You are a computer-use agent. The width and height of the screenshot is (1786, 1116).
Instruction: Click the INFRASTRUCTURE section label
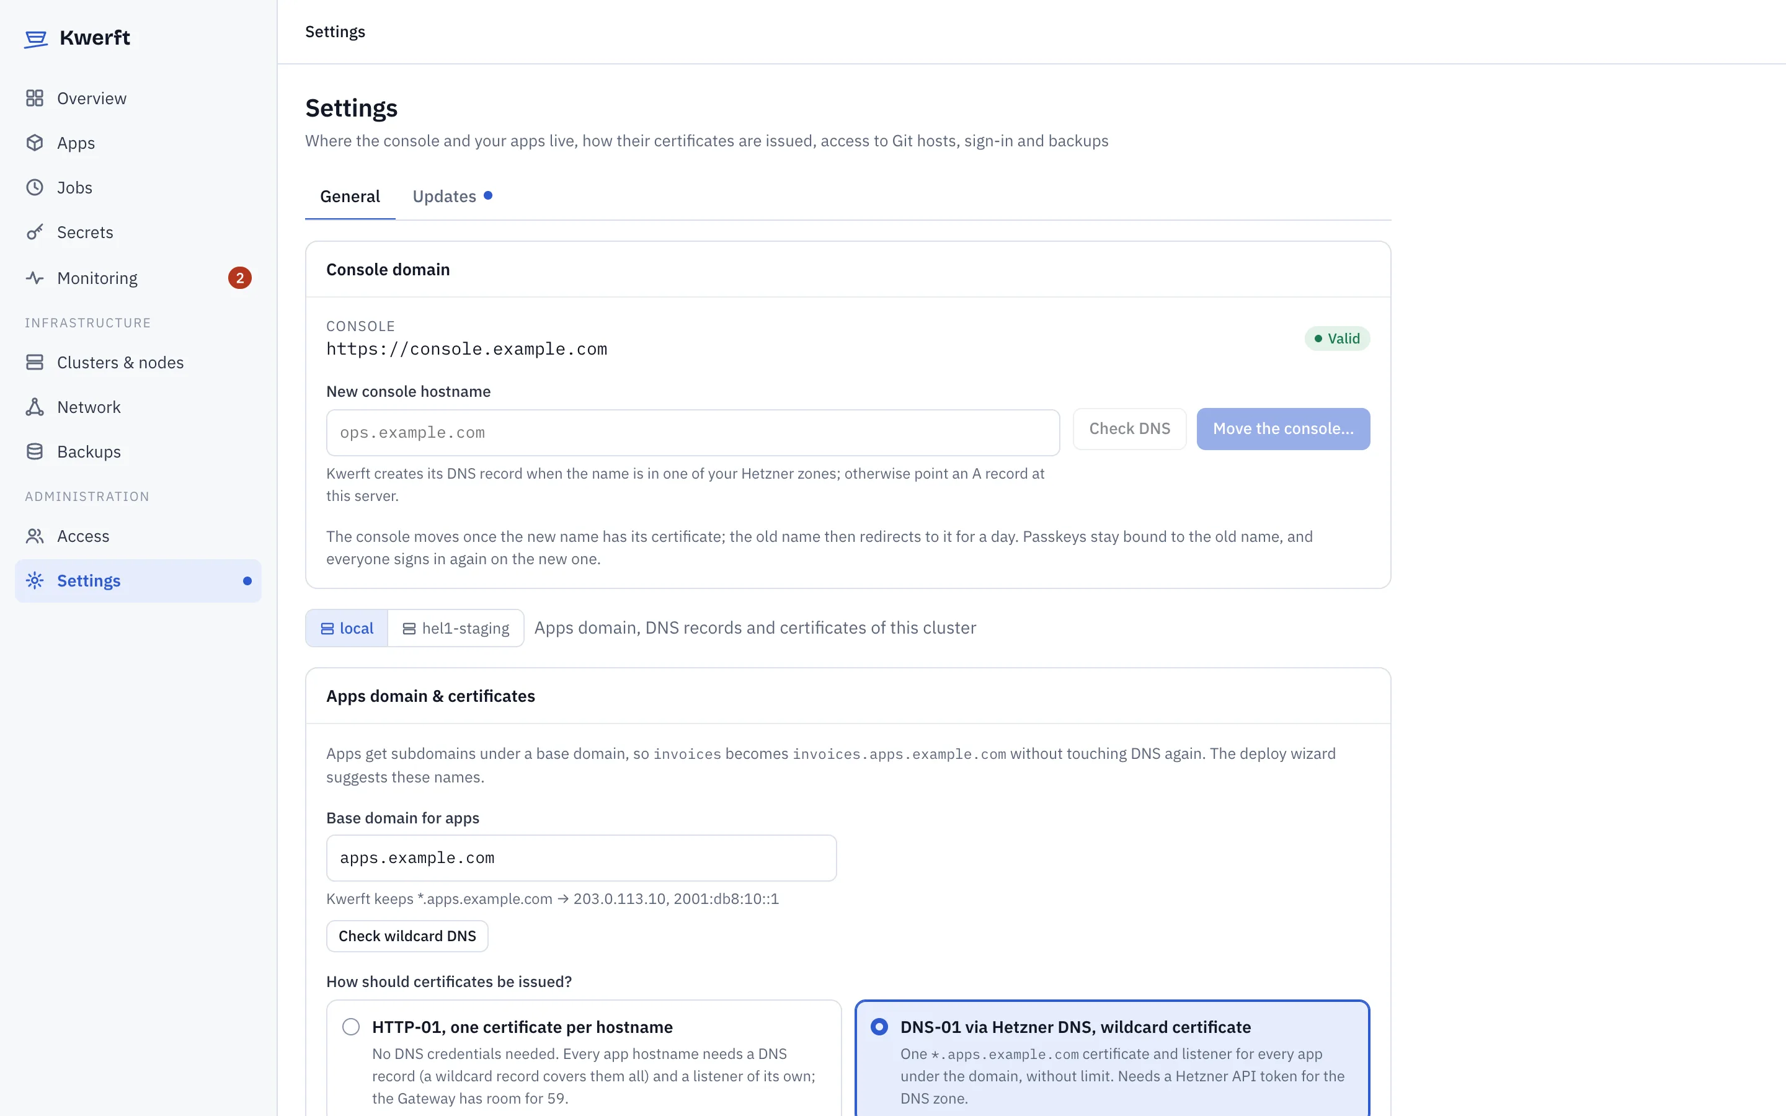tap(88, 322)
